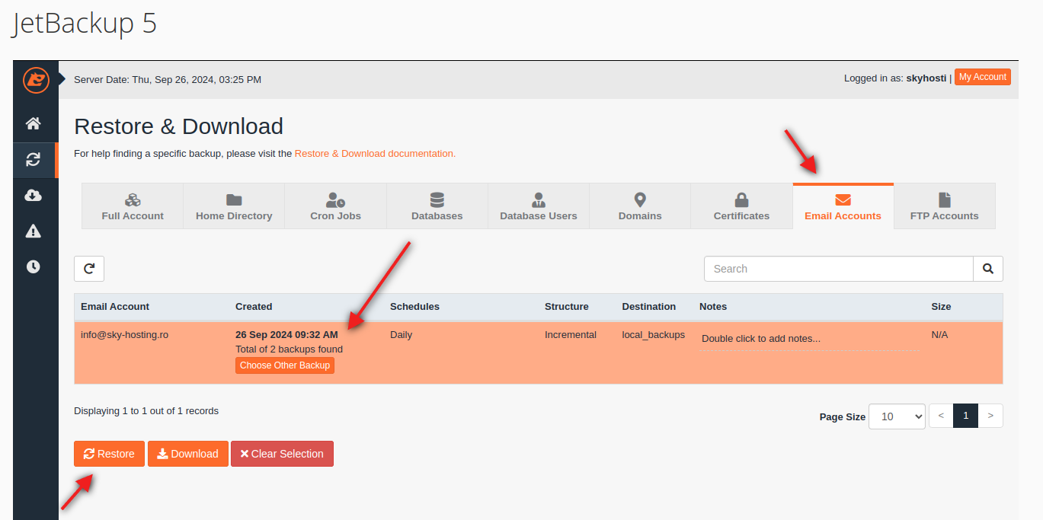Open the warning Alerts sidebar icon
The image size is (1043, 520).
(x=34, y=231)
